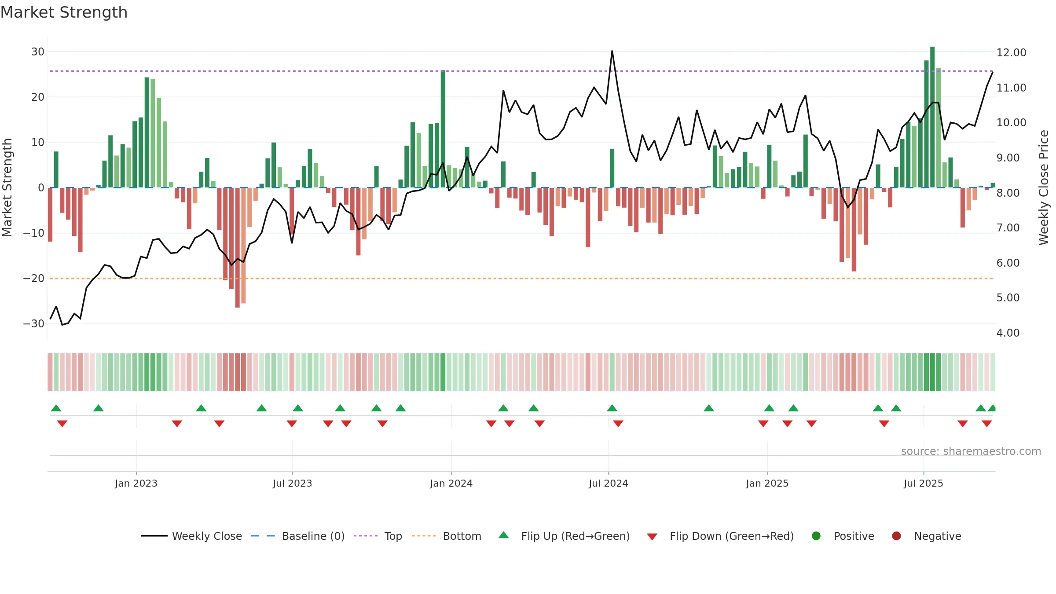Click the Weekly Close Price axis title
The width and height of the screenshot is (1056, 594).
coord(1044,187)
